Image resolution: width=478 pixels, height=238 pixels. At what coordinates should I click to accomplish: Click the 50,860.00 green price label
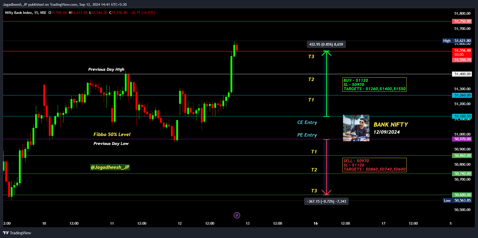click(x=462, y=155)
